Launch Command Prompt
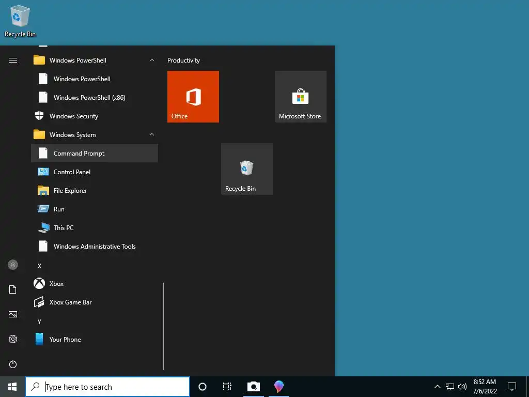 point(95,153)
